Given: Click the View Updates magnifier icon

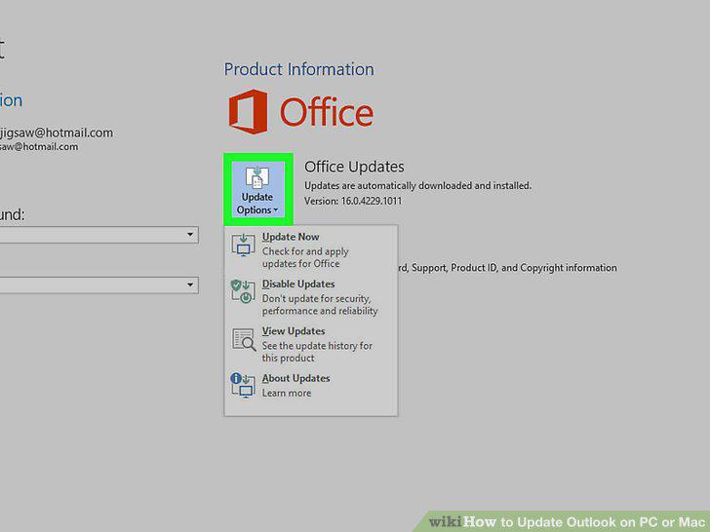Looking at the screenshot, I should click(244, 339).
